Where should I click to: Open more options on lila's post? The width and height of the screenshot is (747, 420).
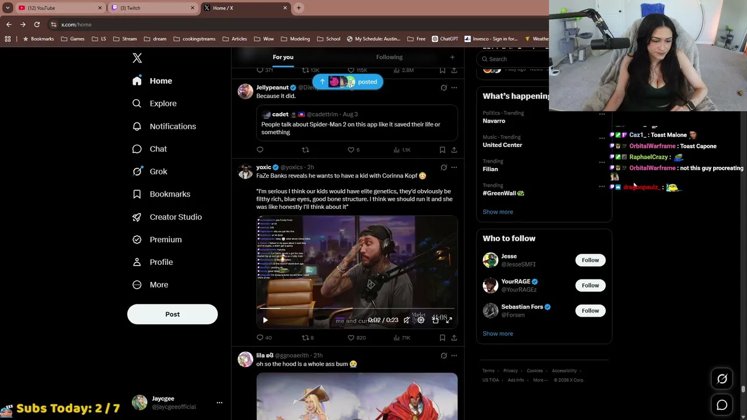point(454,355)
